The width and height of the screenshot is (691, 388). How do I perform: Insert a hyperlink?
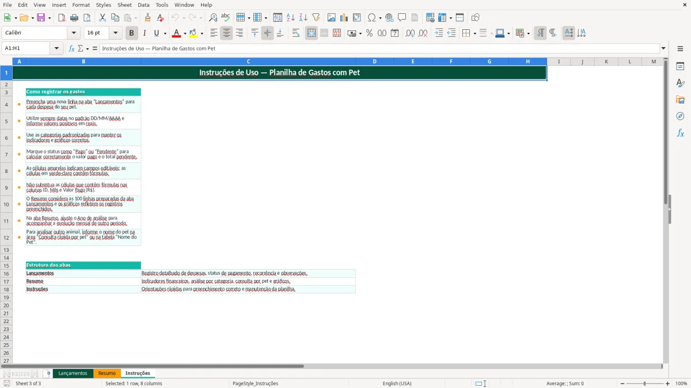click(389, 18)
